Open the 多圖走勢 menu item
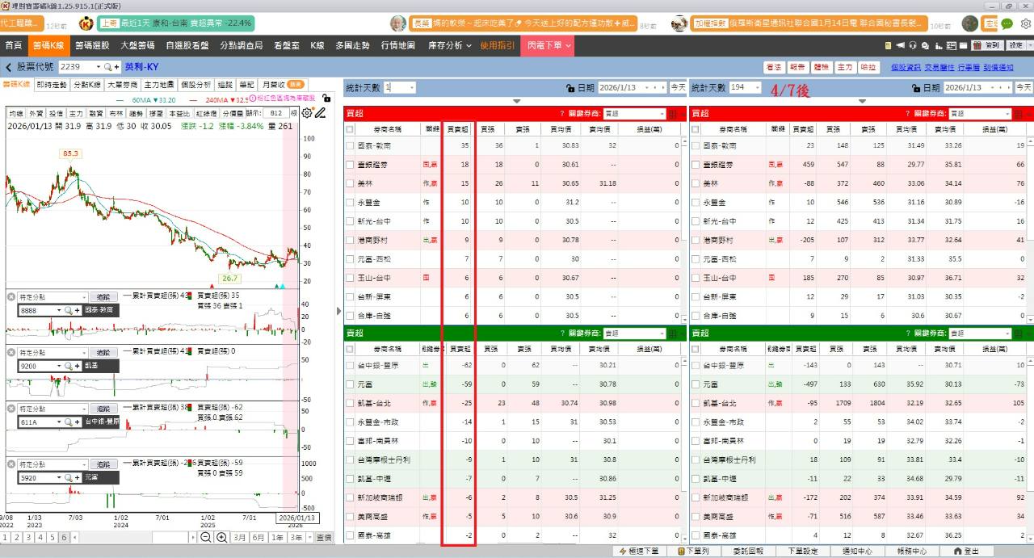Screen dimensions: 1034x558 click(x=352, y=45)
